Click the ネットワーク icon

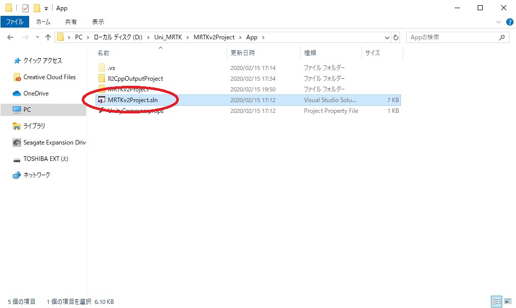click(17, 175)
